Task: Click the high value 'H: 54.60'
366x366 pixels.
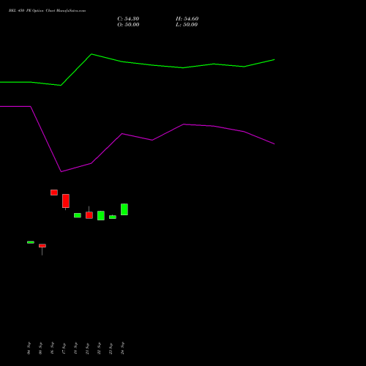Action: 187,19
